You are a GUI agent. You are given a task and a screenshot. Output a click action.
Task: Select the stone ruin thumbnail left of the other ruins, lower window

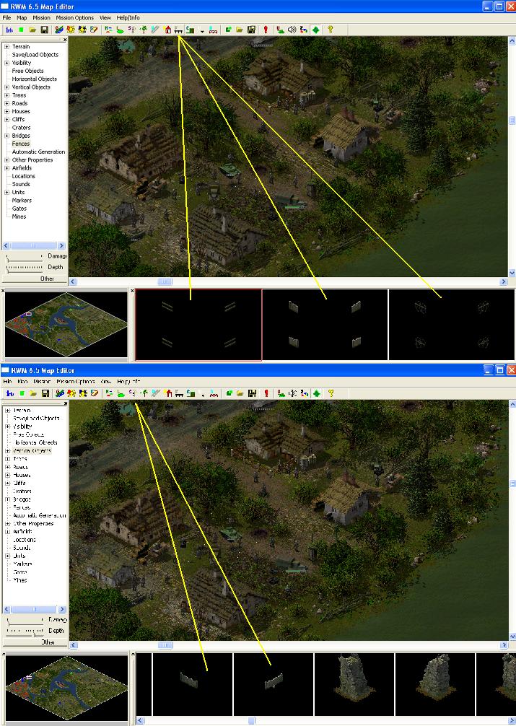pyautogui.click(x=354, y=684)
